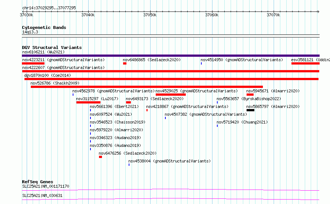The image size is (330, 204).
Task: Open nsv3350876 (Audano2019) label
Action: point(115,145)
